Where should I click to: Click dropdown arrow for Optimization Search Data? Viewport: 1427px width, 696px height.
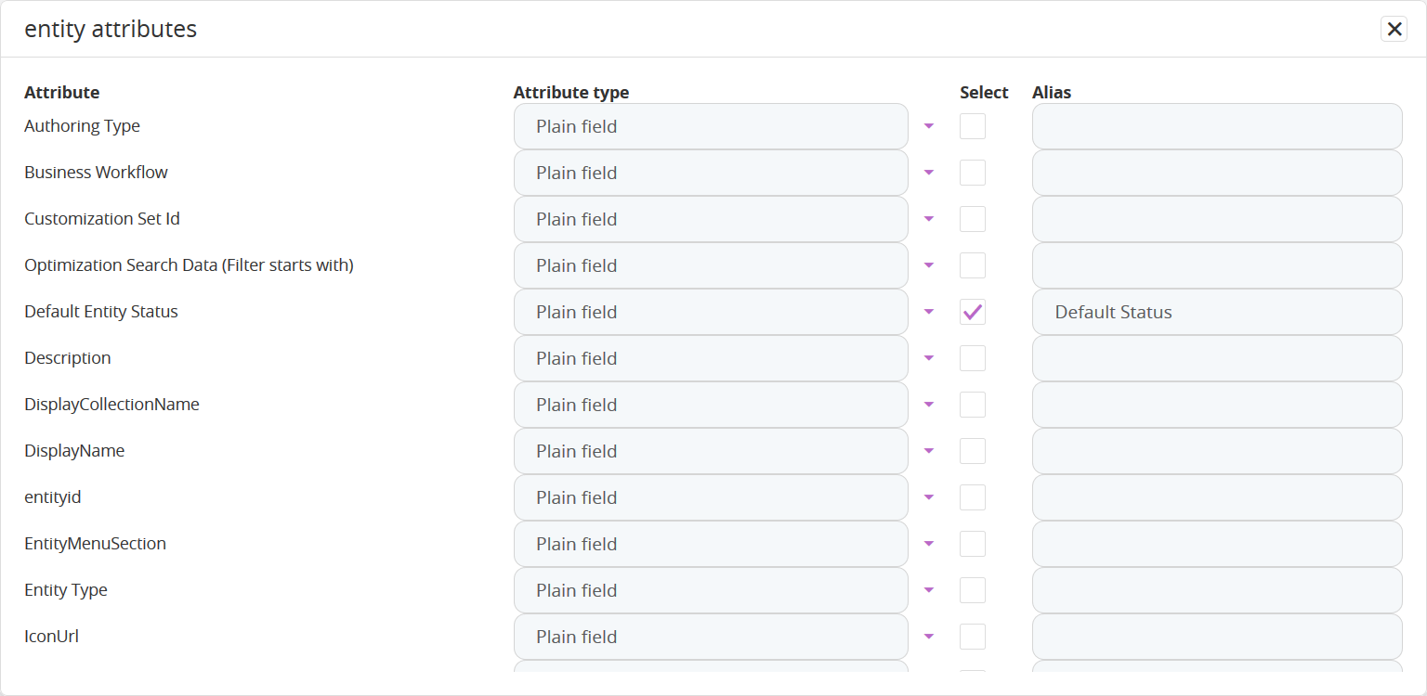pyautogui.click(x=928, y=265)
